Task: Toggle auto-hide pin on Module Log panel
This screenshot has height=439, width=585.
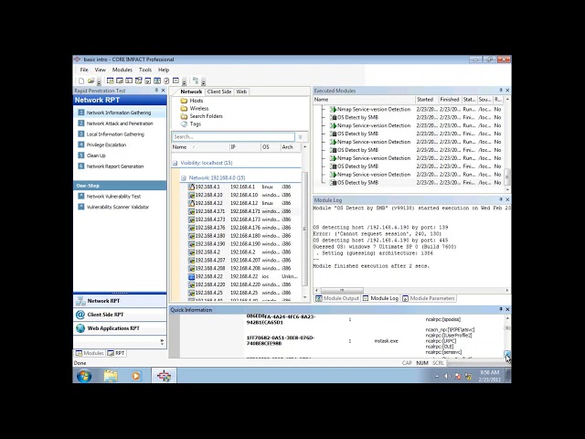Action: pyautogui.click(x=501, y=199)
